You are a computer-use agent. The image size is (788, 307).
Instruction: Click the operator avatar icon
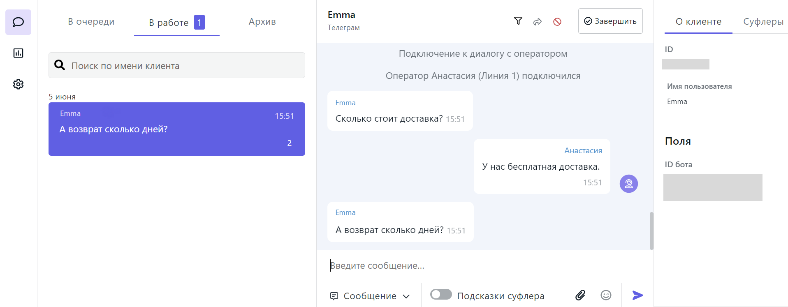coord(628,184)
